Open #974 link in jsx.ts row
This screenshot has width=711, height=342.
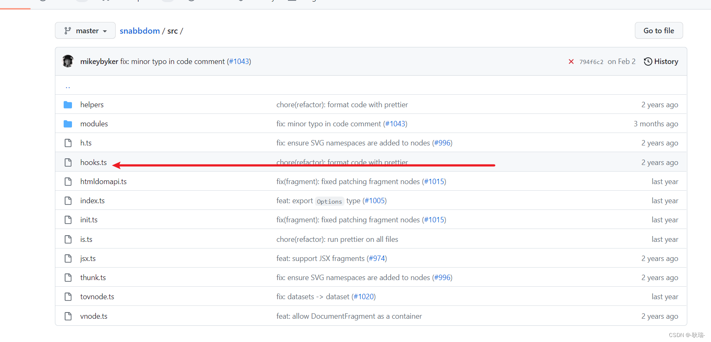(x=377, y=258)
